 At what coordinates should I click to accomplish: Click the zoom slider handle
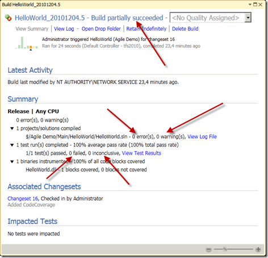[x=225, y=249]
